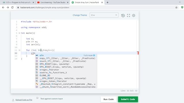Click the browser address bar URL
The width and height of the screenshot is (184, 103).
[x=45, y=7]
